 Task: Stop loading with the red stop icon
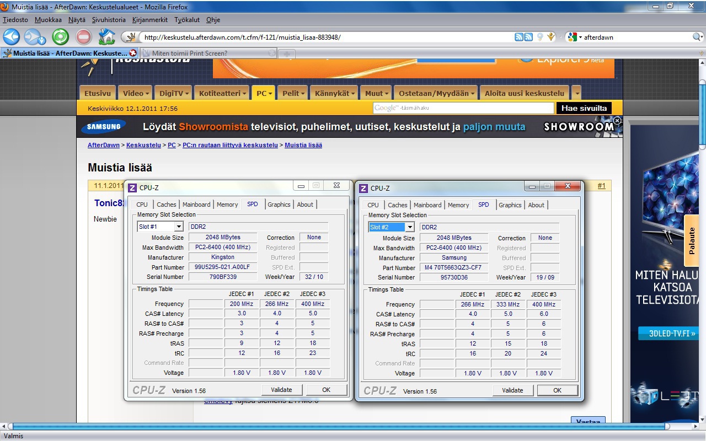[x=84, y=37]
